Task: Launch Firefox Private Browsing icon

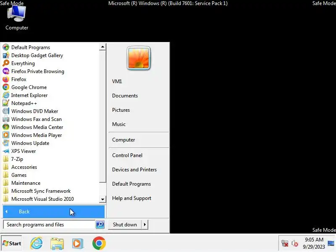Action: (6, 71)
